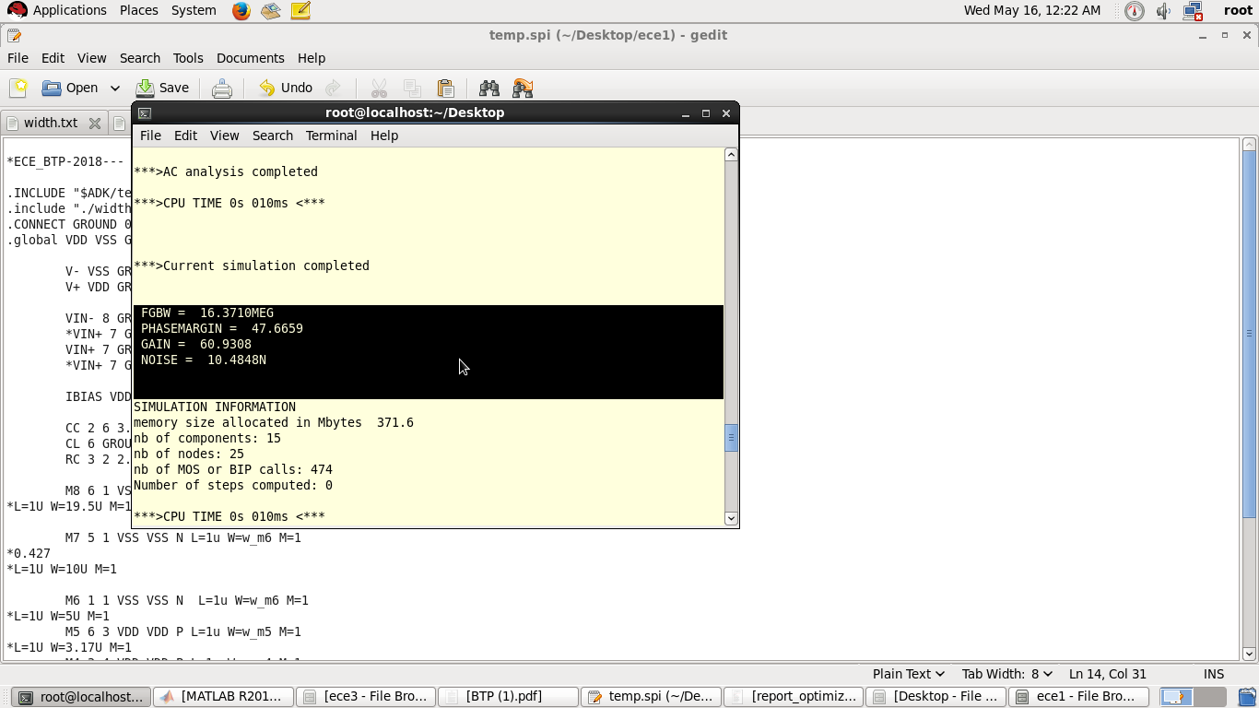Open the Applications menu
The height and width of the screenshot is (708, 1259).
(x=57, y=10)
